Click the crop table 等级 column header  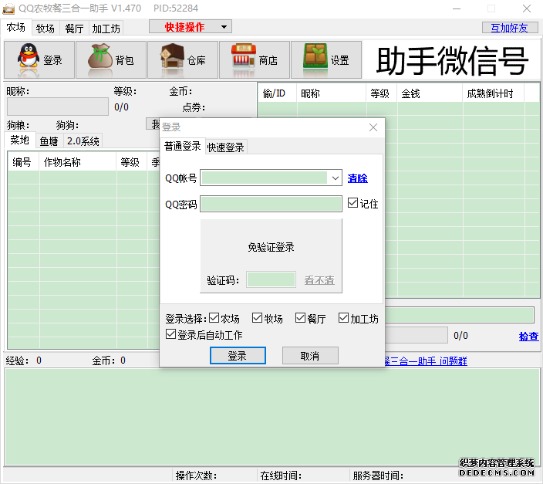click(x=132, y=162)
